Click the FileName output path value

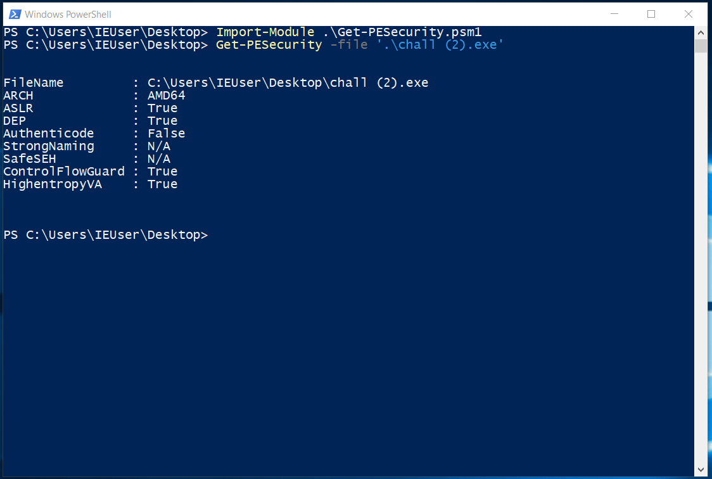[288, 83]
